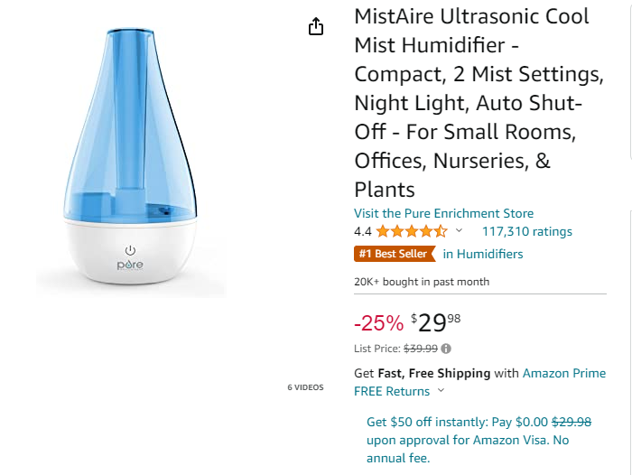Open the "in Humidifiers" category link
This screenshot has width=632, height=475.
483,254
